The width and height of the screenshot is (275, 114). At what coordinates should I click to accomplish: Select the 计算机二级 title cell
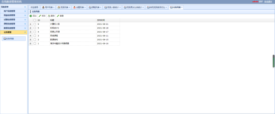pos(73,24)
